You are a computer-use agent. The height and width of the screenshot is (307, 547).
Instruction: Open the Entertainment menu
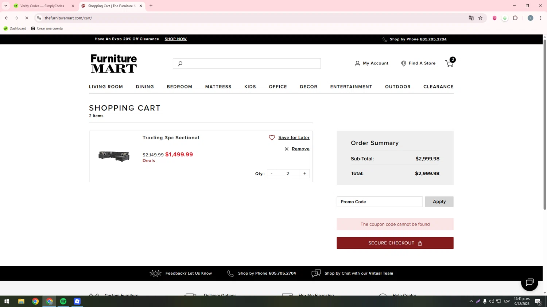pos(351,87)
